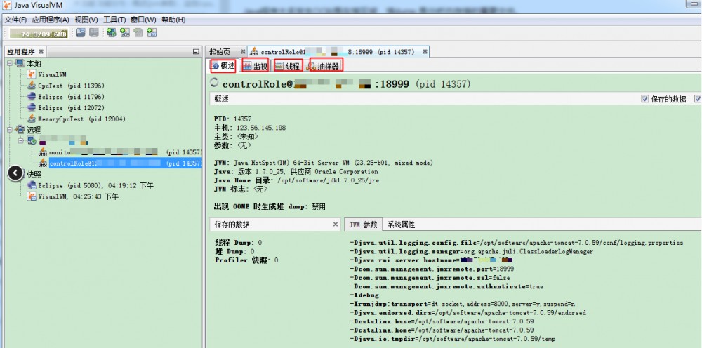This screenshot has height=348, width=702.
Task: Collapse the 本地 tree node
Action: [x=9, y=64]
